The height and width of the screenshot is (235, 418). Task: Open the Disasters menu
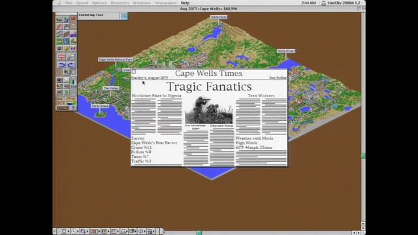pos(120,3)
